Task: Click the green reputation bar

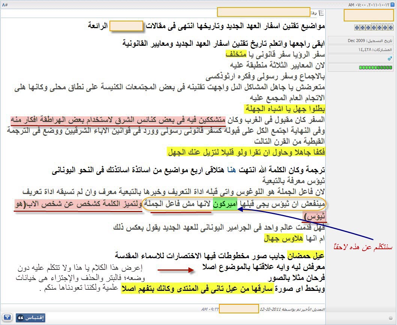Action: click(376, 68)
